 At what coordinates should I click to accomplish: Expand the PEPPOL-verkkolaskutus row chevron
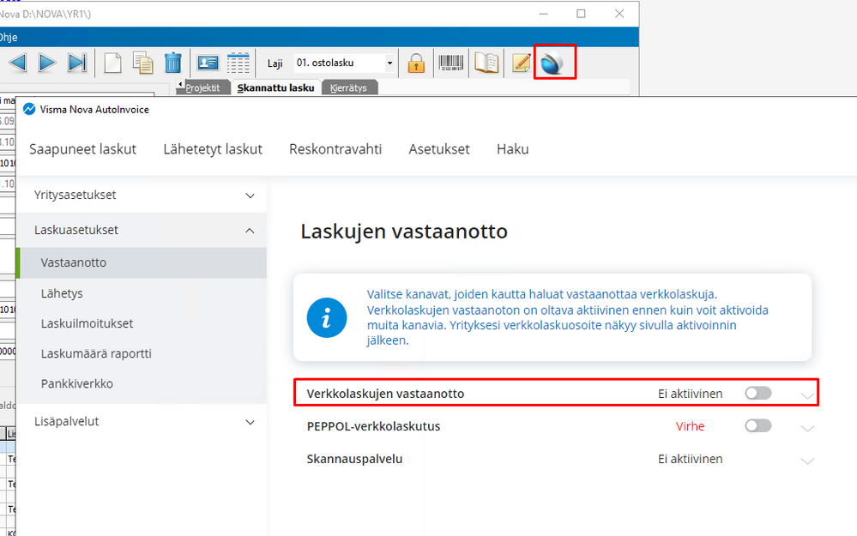[x=807, y=428]
